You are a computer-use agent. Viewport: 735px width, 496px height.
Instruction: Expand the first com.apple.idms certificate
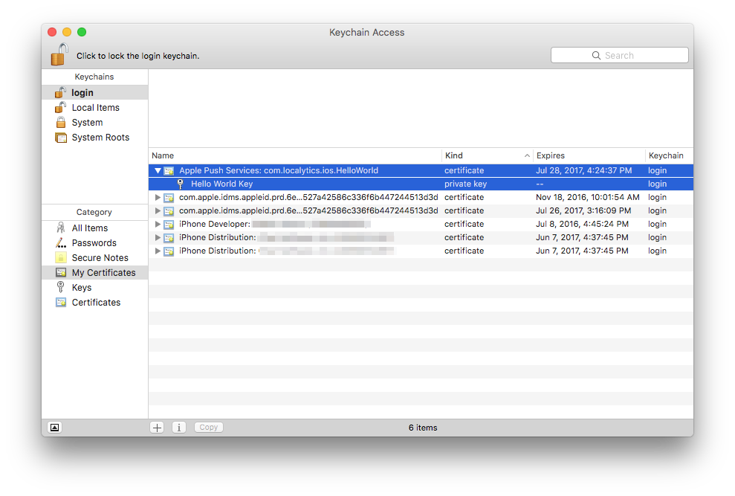click(157, 197)
